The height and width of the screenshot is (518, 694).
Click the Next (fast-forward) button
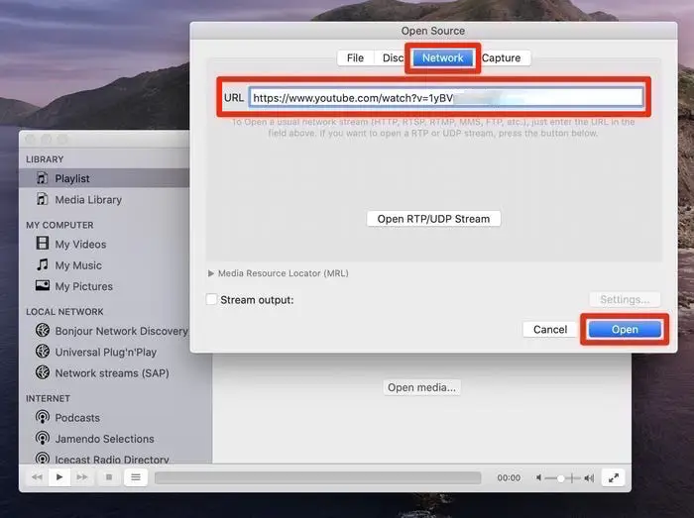[x=82, y=477]
